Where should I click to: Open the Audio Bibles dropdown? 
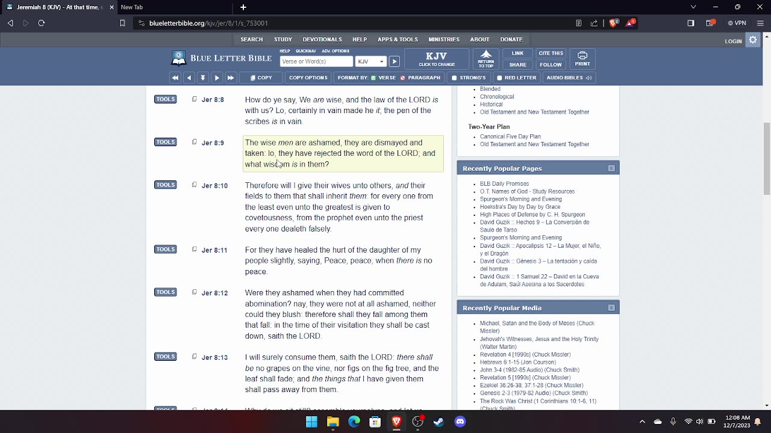569,78
